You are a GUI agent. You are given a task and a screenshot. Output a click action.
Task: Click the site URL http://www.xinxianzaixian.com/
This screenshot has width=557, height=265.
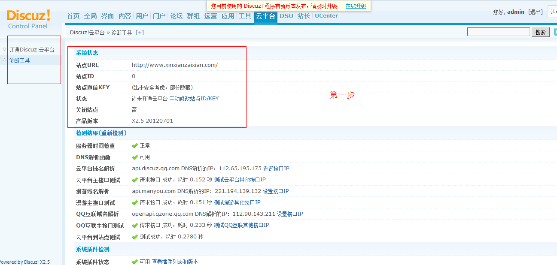pos(175,65)
